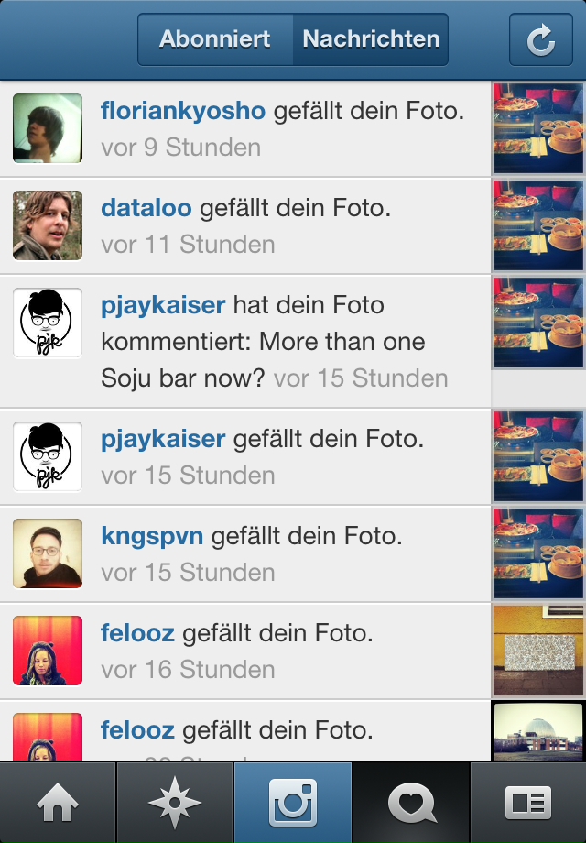Open pjaykaiser's Soju bar comment notification
586x843 pixels.
tap(245, 342)
